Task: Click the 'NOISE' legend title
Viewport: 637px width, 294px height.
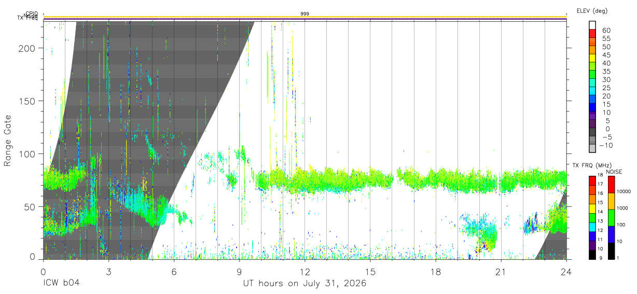Action: (x=613, y=172)
